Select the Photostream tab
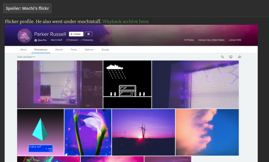The height and width of the screenshot is (162, 269). 41,50
